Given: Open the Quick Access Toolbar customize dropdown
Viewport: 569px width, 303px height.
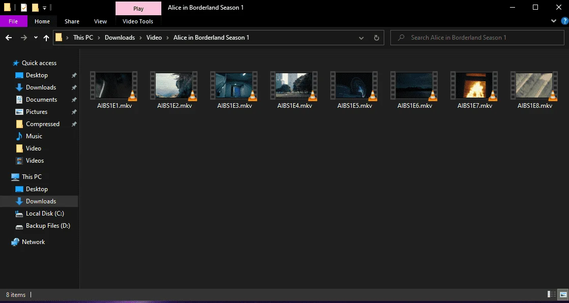Looking at the screenshot, I should pos(44,8).
